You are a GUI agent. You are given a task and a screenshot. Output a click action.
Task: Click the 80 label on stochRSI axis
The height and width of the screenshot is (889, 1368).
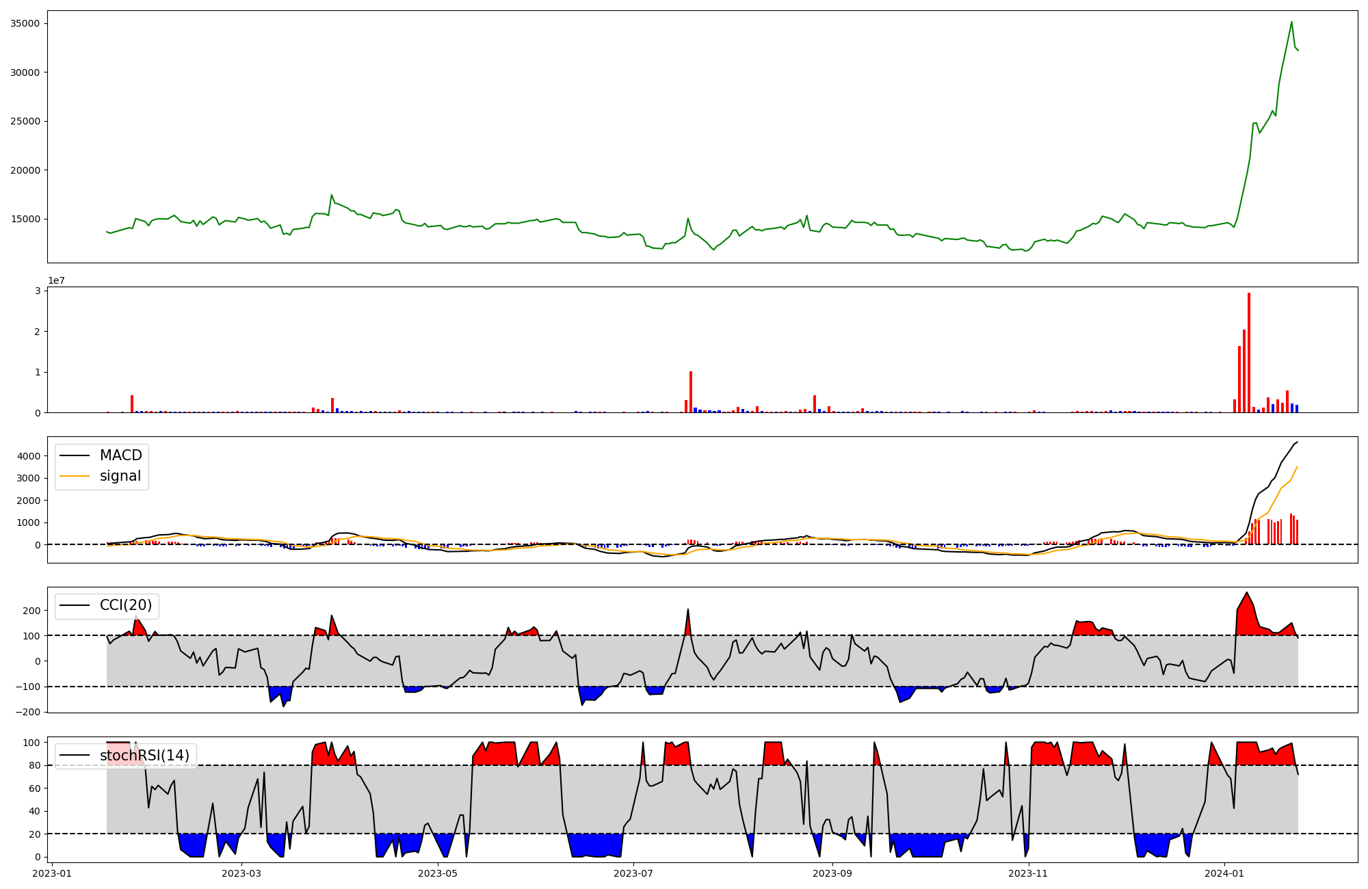pos(34,765)
